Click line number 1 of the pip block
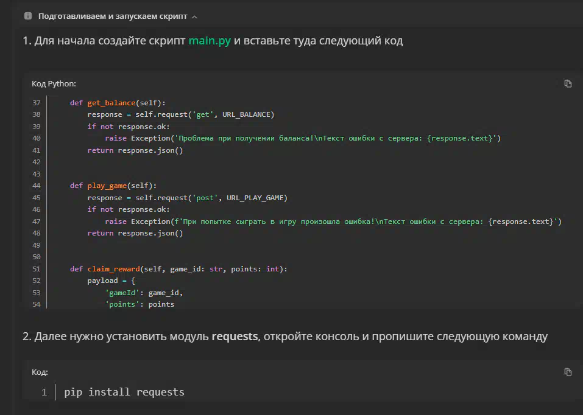 44,392
